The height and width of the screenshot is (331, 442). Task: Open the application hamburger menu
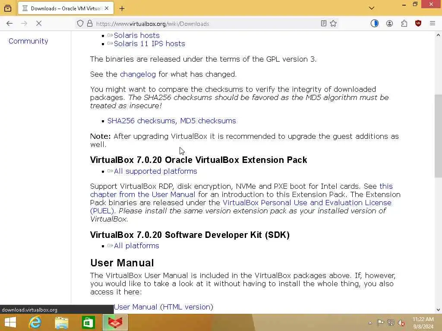pos(433,23)
